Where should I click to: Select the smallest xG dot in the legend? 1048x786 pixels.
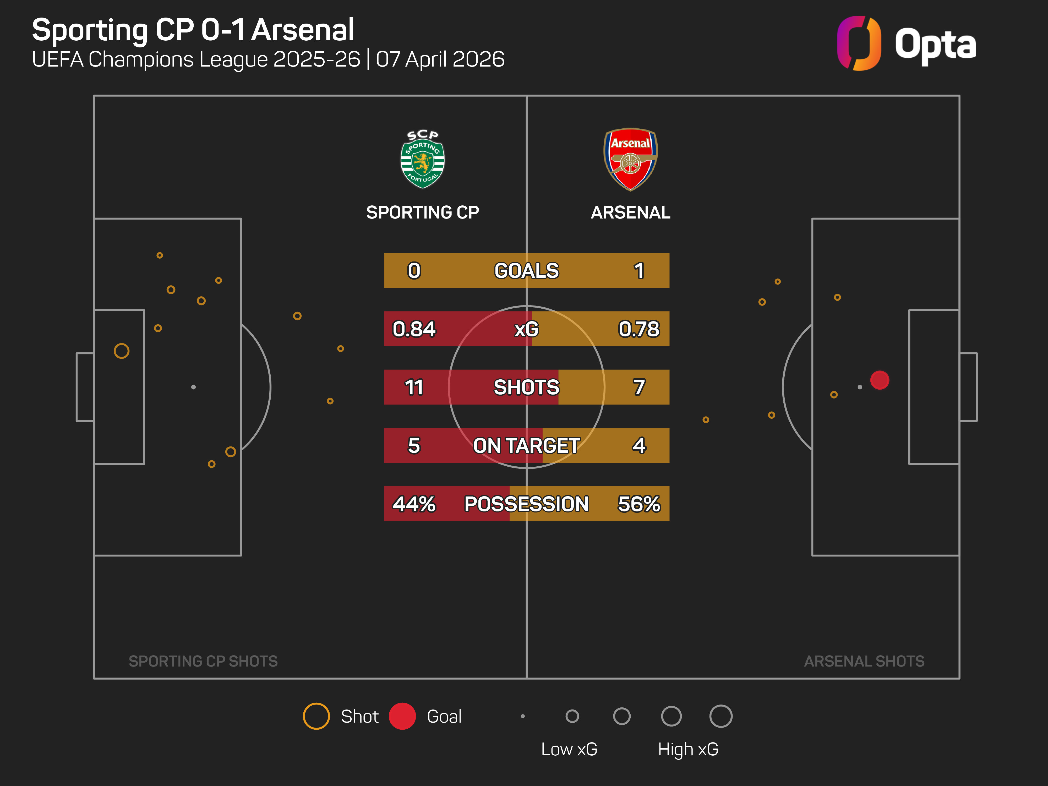pos(523,716)
